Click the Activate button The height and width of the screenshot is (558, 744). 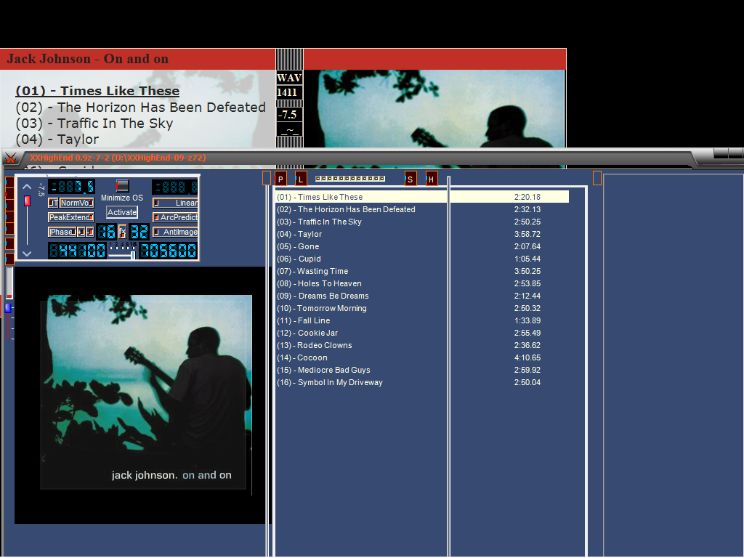pos(122,212)
